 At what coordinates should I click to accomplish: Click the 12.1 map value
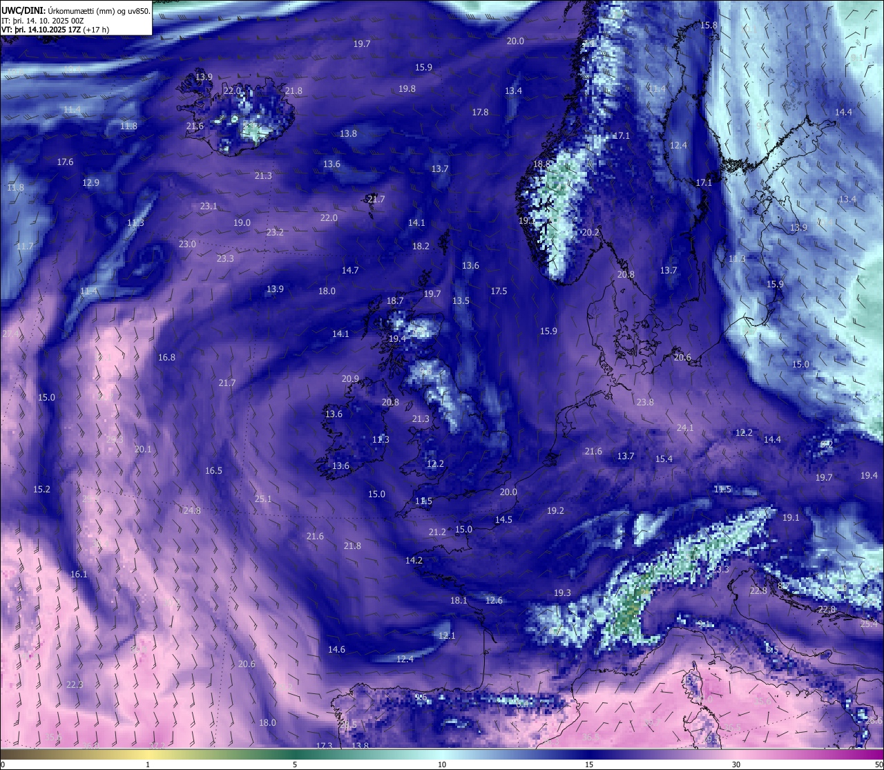click(x=447, y=636)
